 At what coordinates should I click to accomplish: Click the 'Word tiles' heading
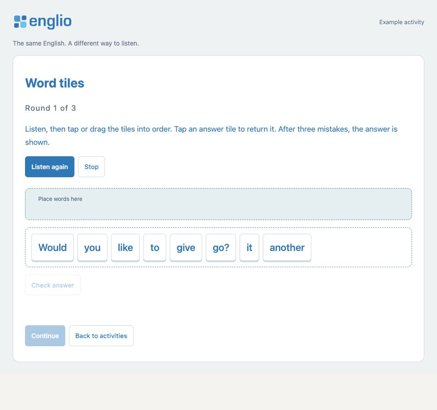[x=55, y=83]
